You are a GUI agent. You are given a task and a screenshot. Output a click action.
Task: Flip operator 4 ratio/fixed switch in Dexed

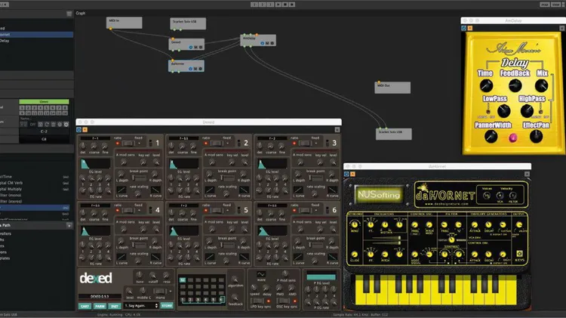tap(128, 210)
